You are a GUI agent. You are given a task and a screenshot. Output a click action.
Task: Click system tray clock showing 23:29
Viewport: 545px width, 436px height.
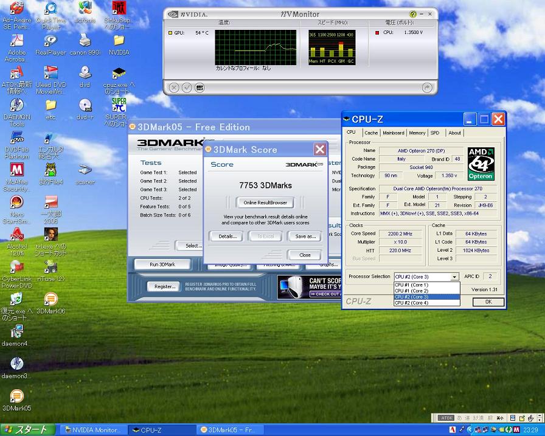click(x=531, y=430)
